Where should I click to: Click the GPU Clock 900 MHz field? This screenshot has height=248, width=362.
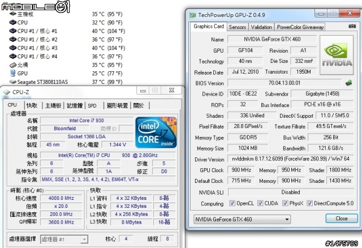242,170
